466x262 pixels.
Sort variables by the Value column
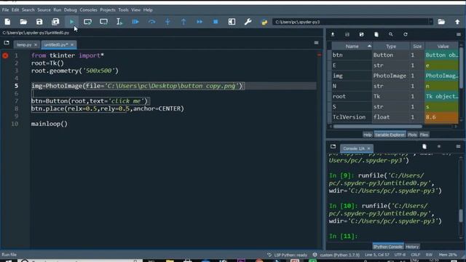[443, 47]
